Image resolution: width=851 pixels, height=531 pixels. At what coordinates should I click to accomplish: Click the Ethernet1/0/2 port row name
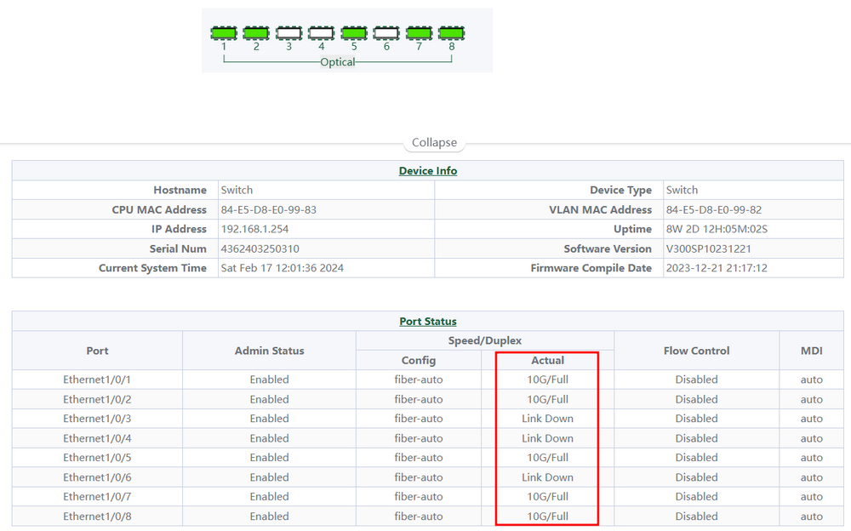[97, 399]
